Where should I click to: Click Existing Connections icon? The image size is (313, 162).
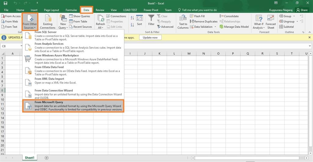pos(48,22)
